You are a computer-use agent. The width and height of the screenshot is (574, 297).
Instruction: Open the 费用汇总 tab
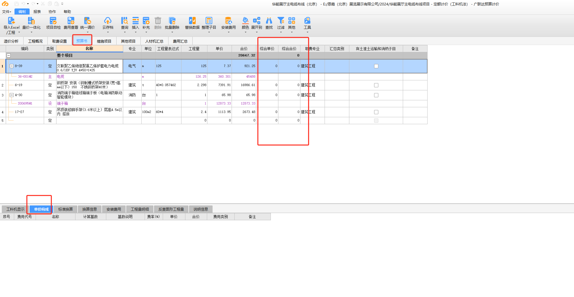click(180, 41)
